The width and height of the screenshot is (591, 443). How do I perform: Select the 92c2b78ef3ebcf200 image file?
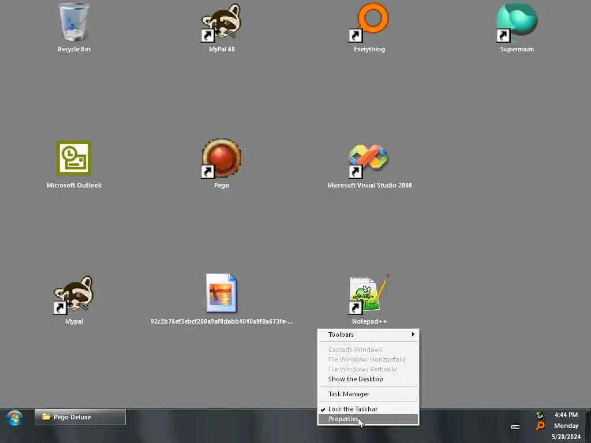222,294
